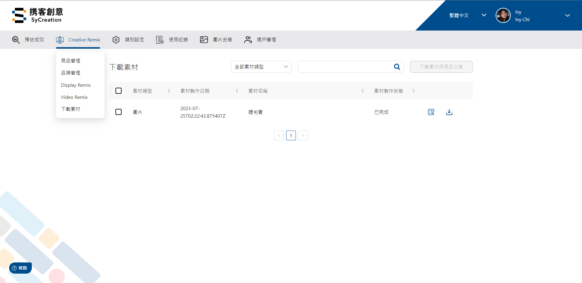View details icon for 睫毛膏 row
This screenshot has width=582, height=283.
pos(431,112)
